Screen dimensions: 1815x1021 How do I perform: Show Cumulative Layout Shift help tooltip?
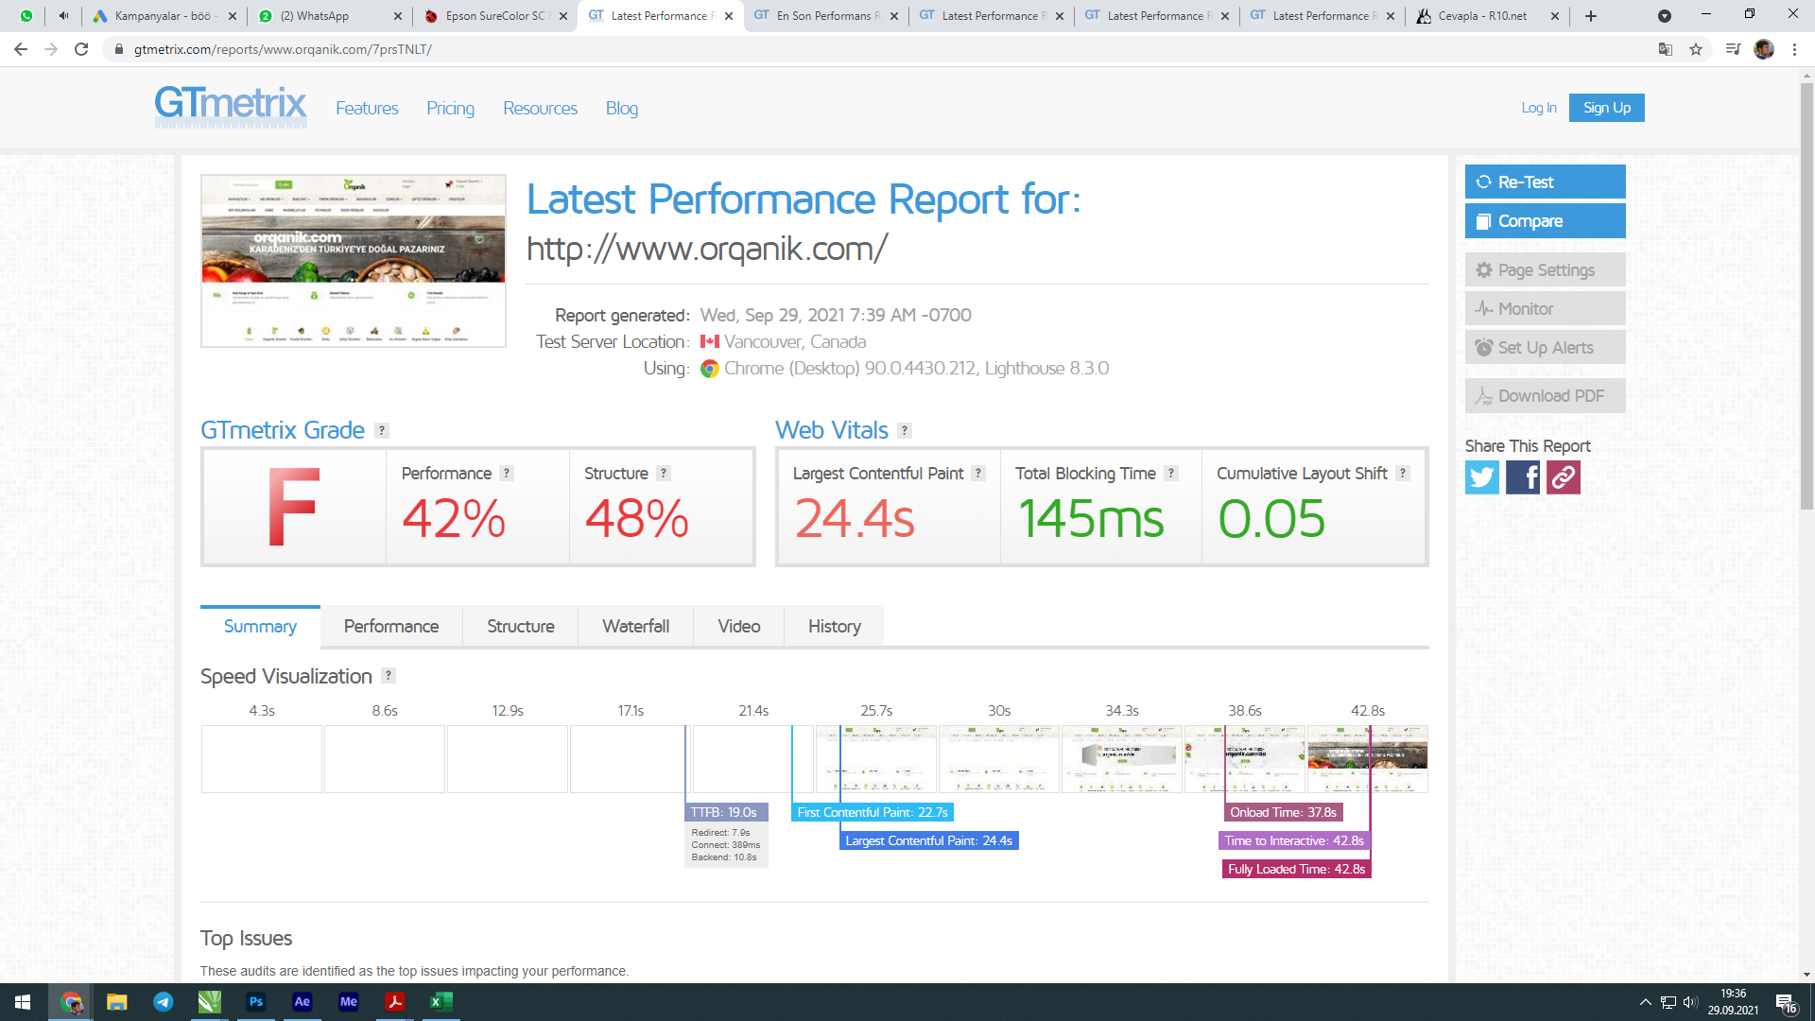[1403, 473]
